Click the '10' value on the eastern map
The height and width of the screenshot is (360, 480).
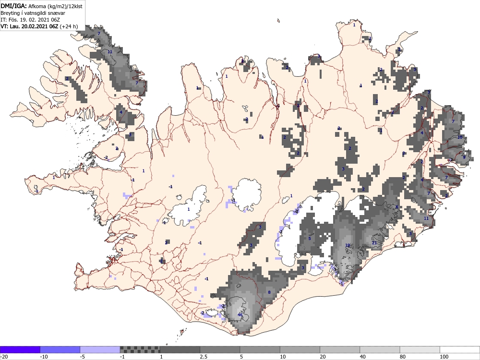tap(460, 137)
